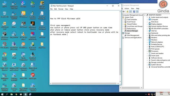Expand the Portable Devices category
The image size is (170, 96).
point(147,45)
